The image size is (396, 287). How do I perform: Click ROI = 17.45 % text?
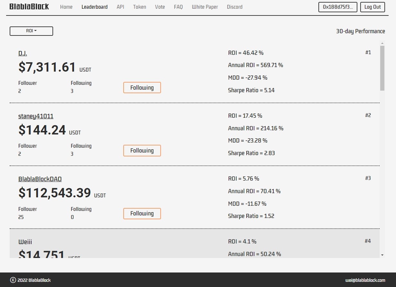point(245,116)
